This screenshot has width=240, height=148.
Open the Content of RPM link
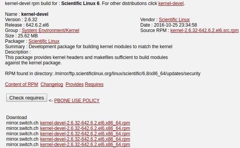[21, 84]
